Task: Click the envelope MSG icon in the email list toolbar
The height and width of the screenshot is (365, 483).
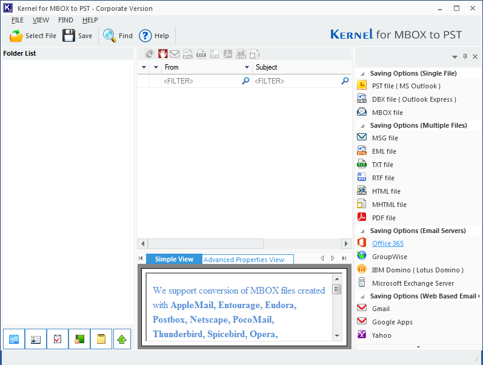Action: point(175,54)
